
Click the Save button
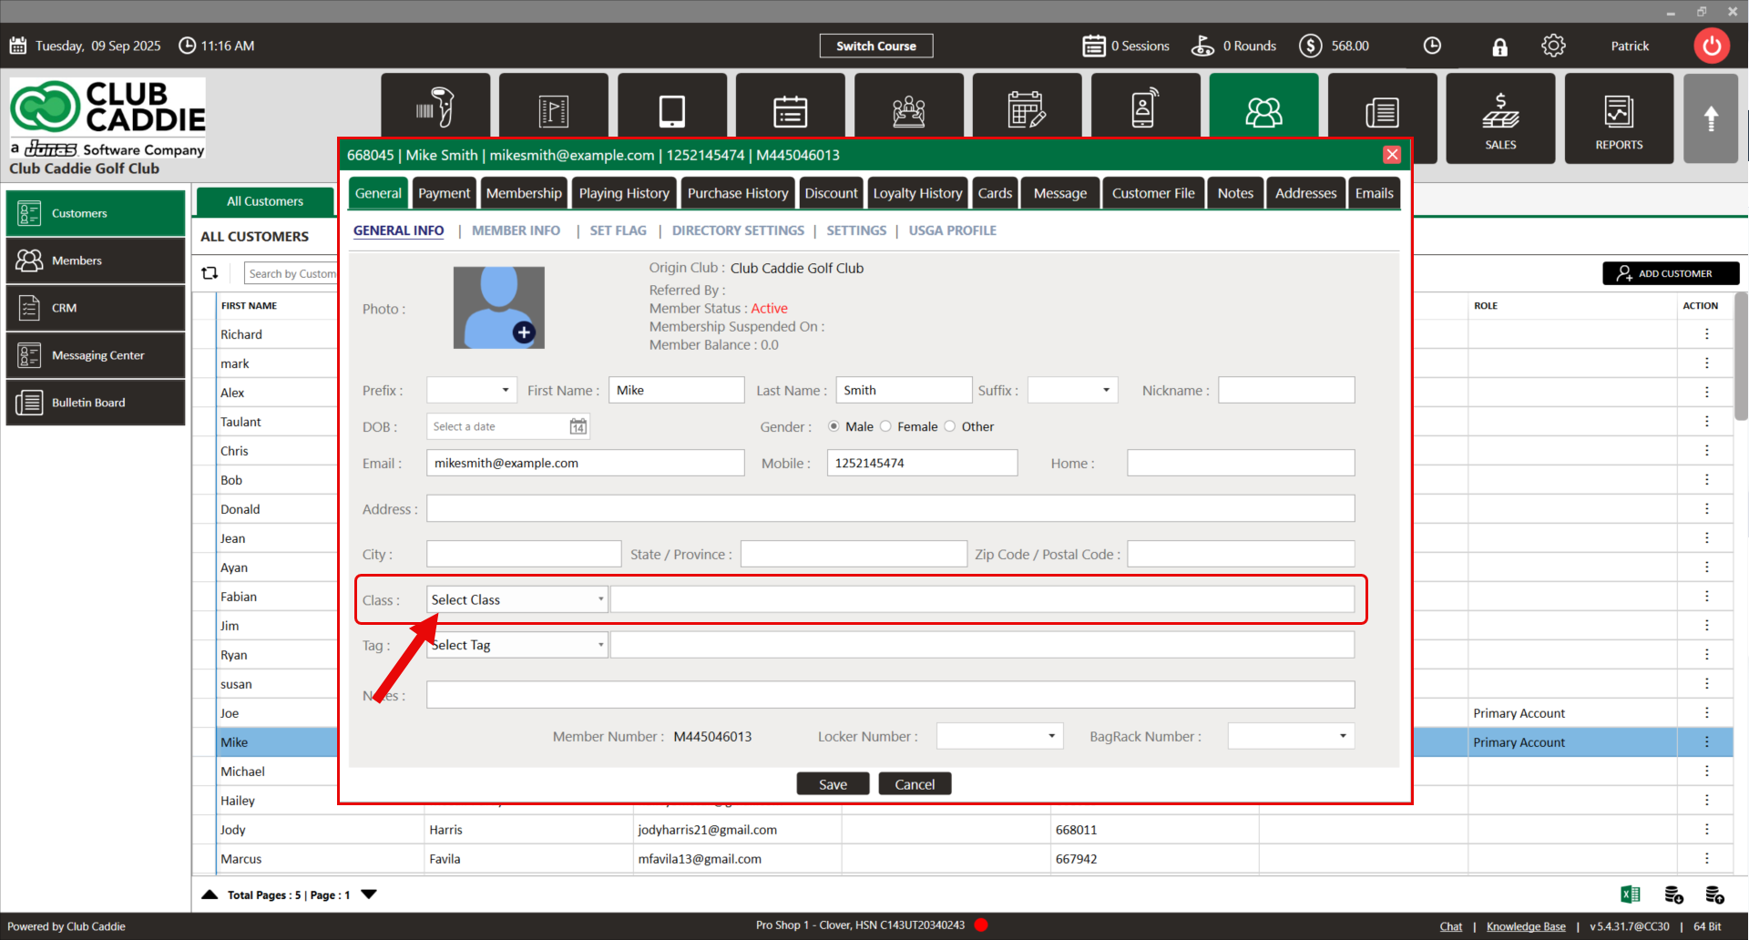click(x=833, y=784)
